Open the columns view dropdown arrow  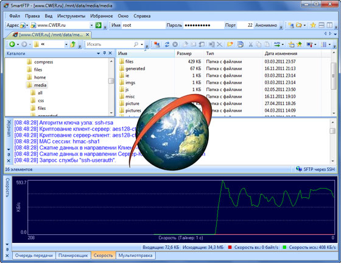(329, 45)
